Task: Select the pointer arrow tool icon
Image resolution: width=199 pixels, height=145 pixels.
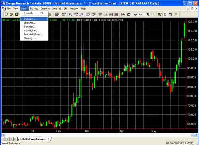Action: pos(165,14)
